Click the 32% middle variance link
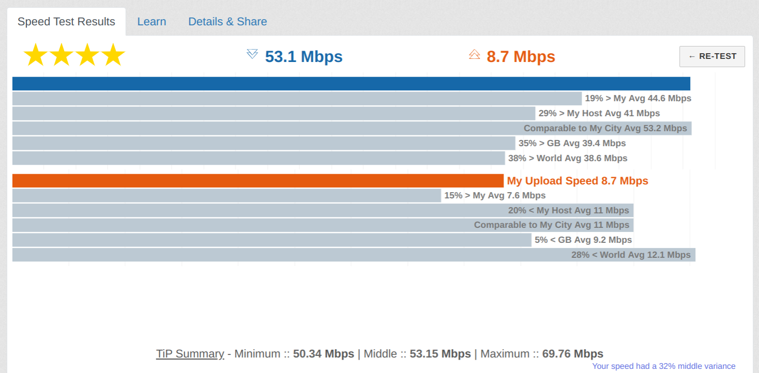The width and height of the screenshot is (759, 373). (663, 366)
